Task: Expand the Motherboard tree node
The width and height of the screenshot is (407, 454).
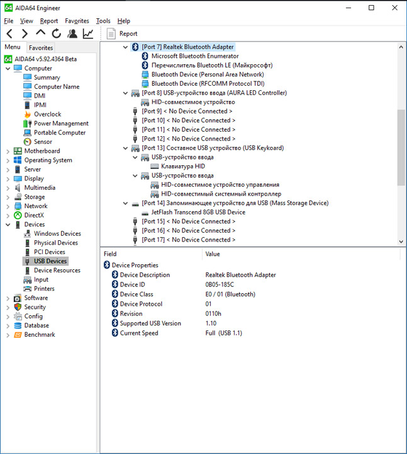Action: 8,151
